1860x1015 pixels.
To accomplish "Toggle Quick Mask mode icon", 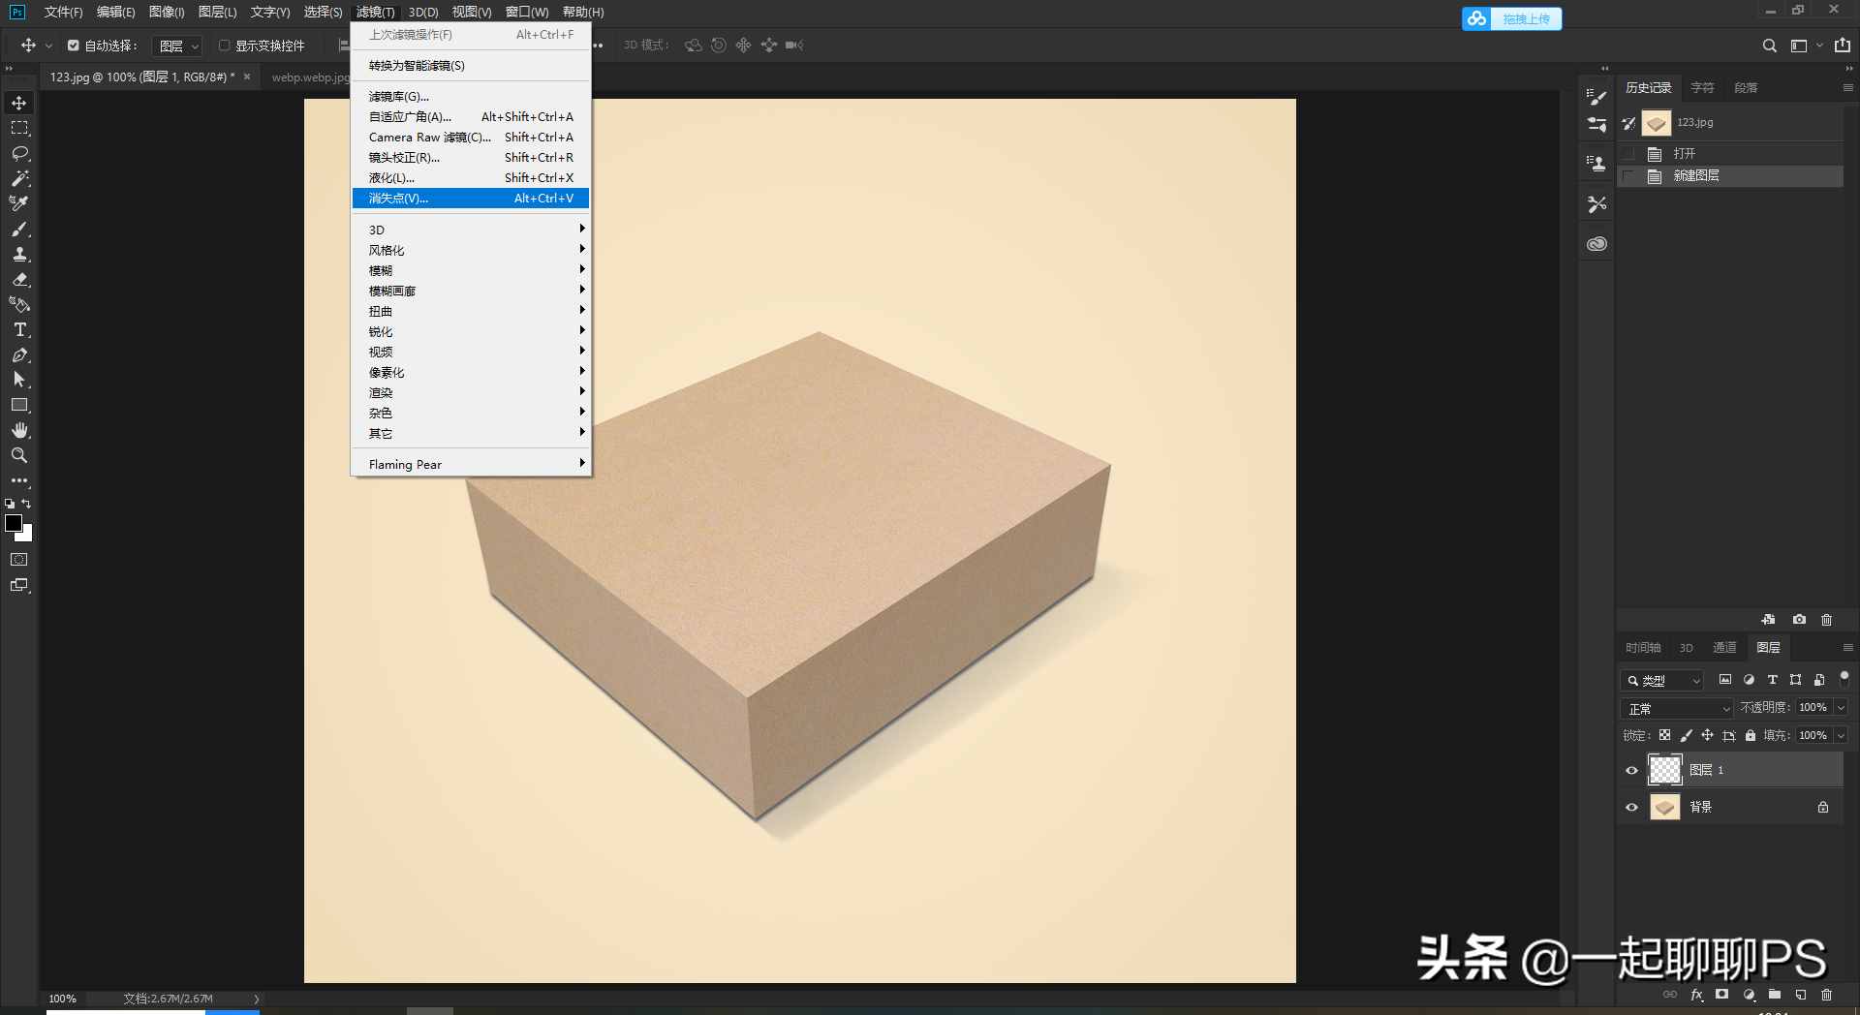I will coord(19,560).
